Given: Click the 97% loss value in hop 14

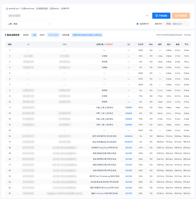Looking at the screenshot, I should click(141, 125).
